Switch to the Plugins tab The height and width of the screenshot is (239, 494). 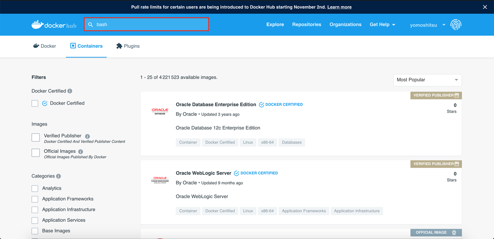(x=128, y=46)
